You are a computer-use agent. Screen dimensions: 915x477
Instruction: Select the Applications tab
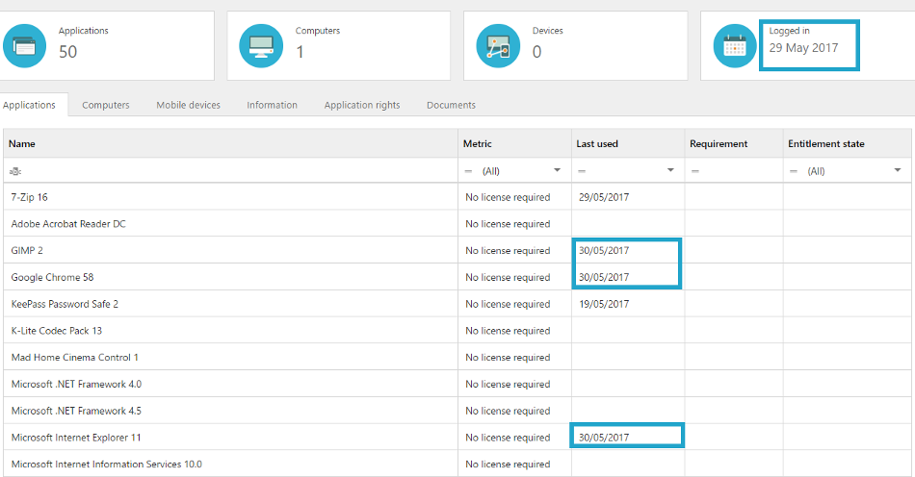(29, 105)
